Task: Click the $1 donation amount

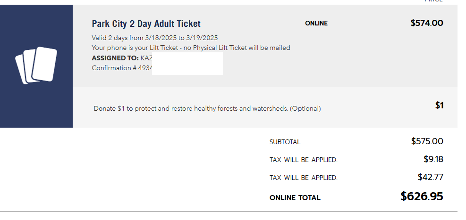Action: pos(439,105)
